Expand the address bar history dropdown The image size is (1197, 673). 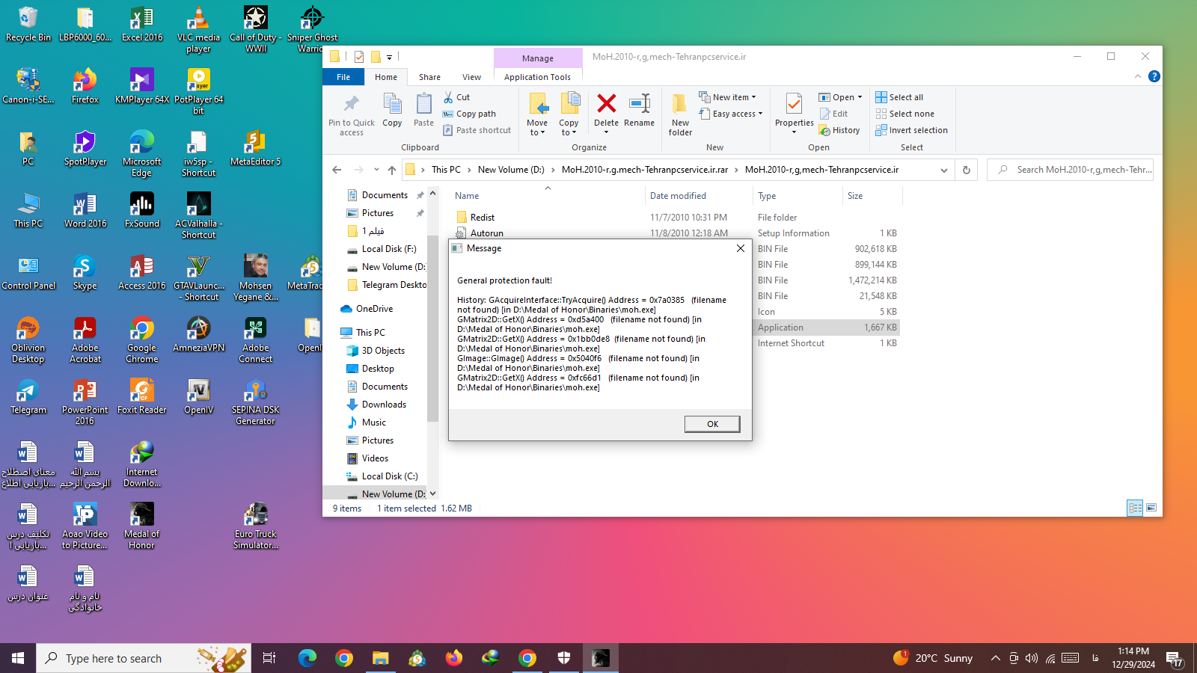coord(944,170)
